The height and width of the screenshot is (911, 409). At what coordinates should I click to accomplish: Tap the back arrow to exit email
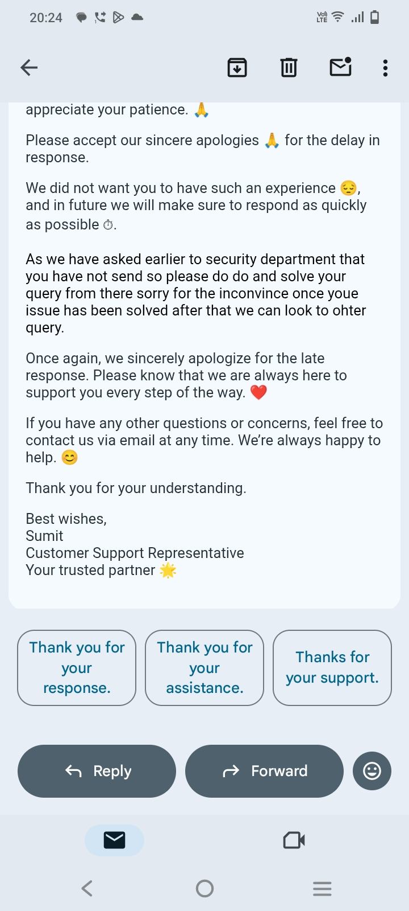coord(29,68)
